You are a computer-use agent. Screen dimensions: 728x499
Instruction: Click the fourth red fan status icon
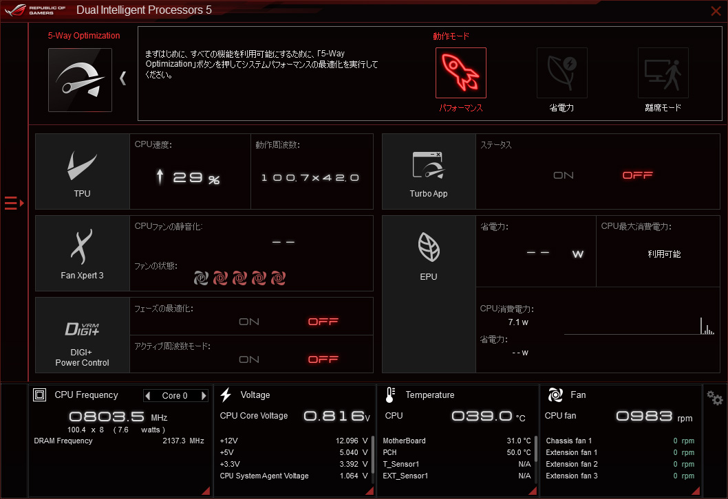click(259, 278)
